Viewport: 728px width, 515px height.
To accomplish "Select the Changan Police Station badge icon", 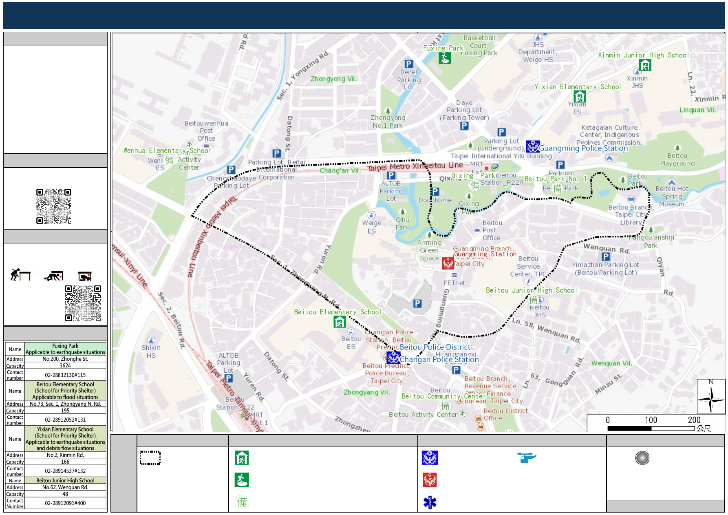I will click(393, 357).
